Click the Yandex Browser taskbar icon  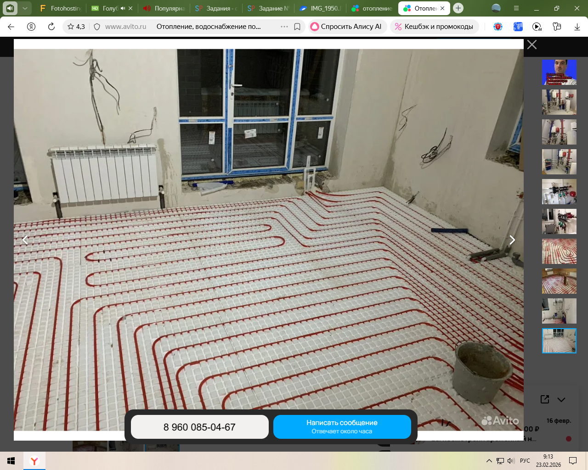point(34,461)
